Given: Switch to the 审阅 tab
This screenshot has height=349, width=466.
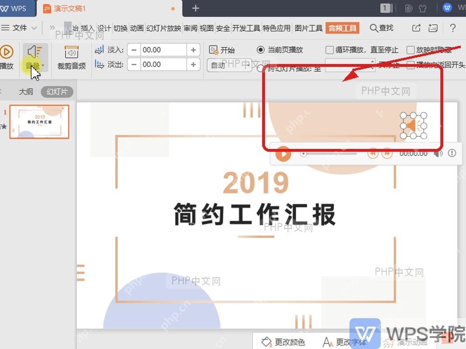Looking at the screenshot, I should (190, 28).
